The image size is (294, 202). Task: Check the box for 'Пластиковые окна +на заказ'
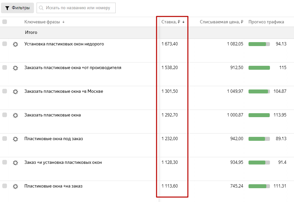click(x=5, y=186)
